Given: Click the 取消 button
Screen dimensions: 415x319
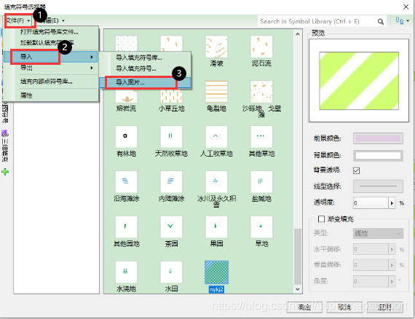Looking at the screenshot, I should [344, 307].
